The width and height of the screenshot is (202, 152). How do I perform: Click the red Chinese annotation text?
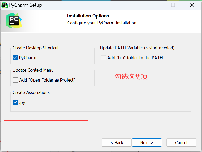pyautogui.click(x=131, y=77)
